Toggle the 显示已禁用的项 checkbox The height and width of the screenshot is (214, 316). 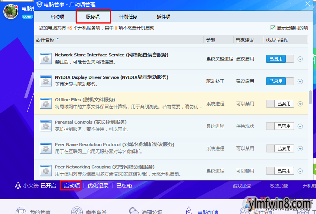[x=273, y=28]
